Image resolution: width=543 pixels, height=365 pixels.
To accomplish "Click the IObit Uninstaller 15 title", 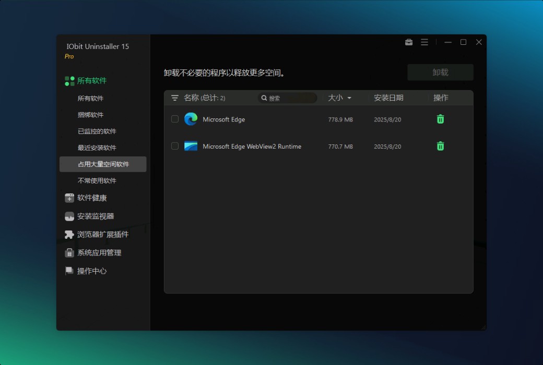I will pos(98,46).
